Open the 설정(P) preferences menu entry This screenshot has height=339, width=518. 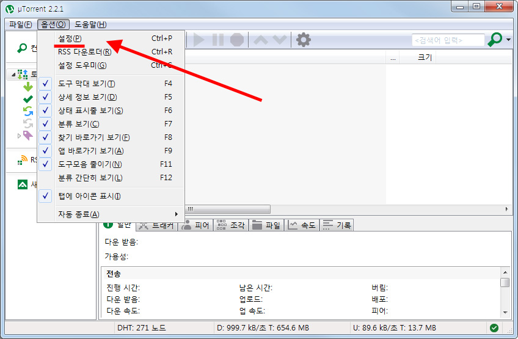[111, 38]
